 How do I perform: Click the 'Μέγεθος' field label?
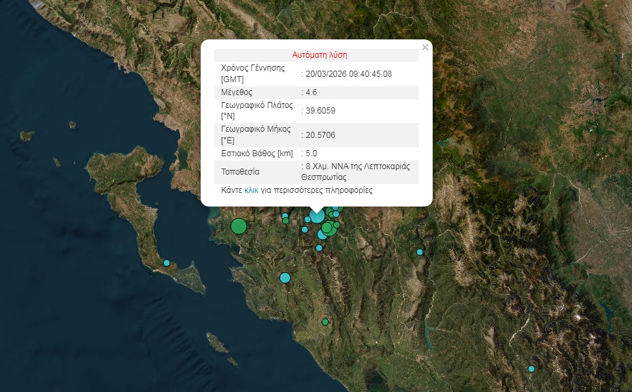click(x=237, y=92)
